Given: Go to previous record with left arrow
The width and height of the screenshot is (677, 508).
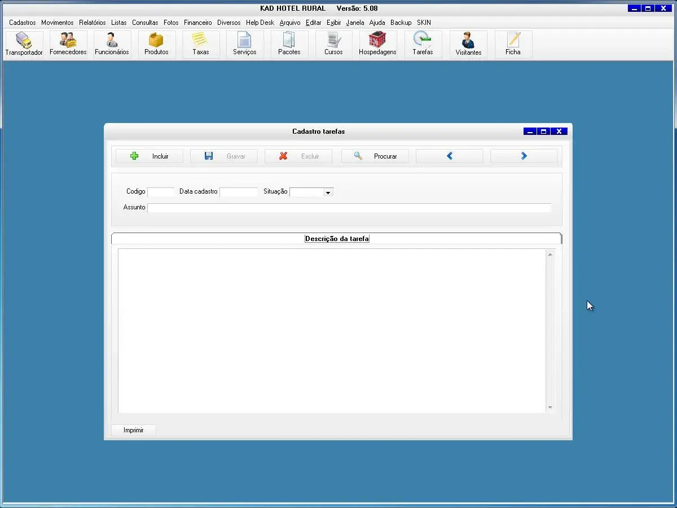Looking at the screenshot, I should point(450,156).
